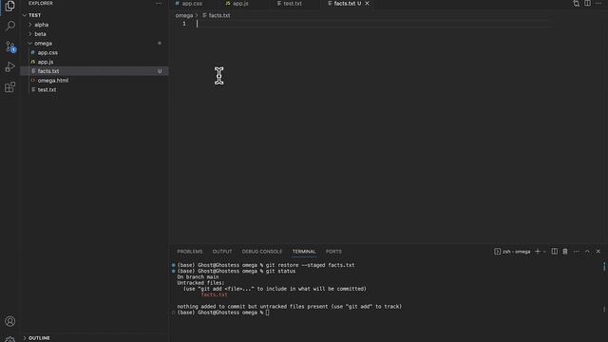This screenshot has height=342, width=608.
Task: Open the Search view in activity bar
Action: pos(10,26)
